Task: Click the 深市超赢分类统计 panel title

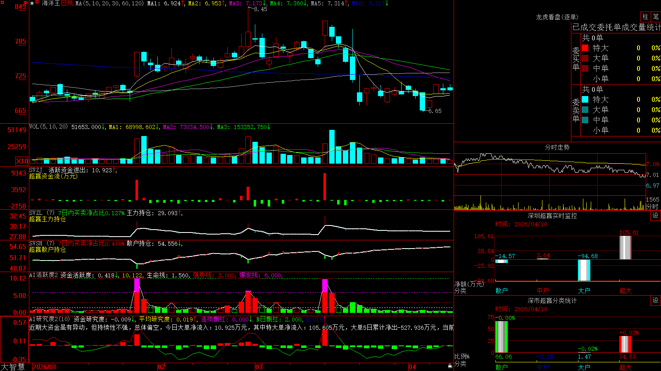Action: point(552,301)
